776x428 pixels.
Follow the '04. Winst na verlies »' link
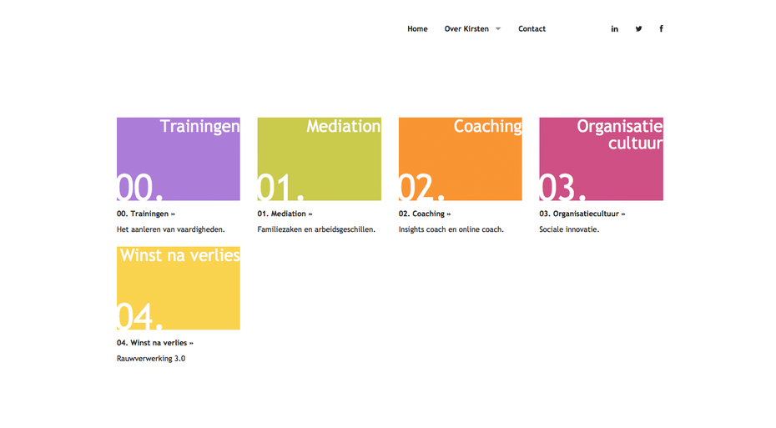click(x=155, y=343)
